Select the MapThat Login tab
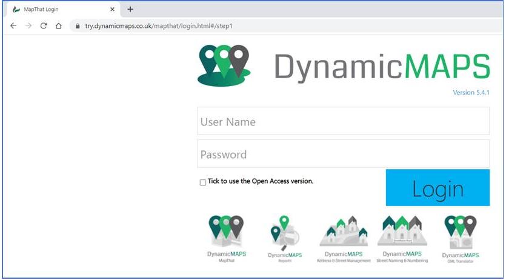This screenshot has width=506, height=280. (64, 9)
